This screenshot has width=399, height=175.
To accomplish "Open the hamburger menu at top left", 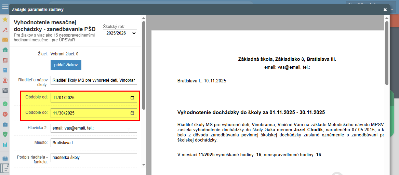I will (5, 6).
